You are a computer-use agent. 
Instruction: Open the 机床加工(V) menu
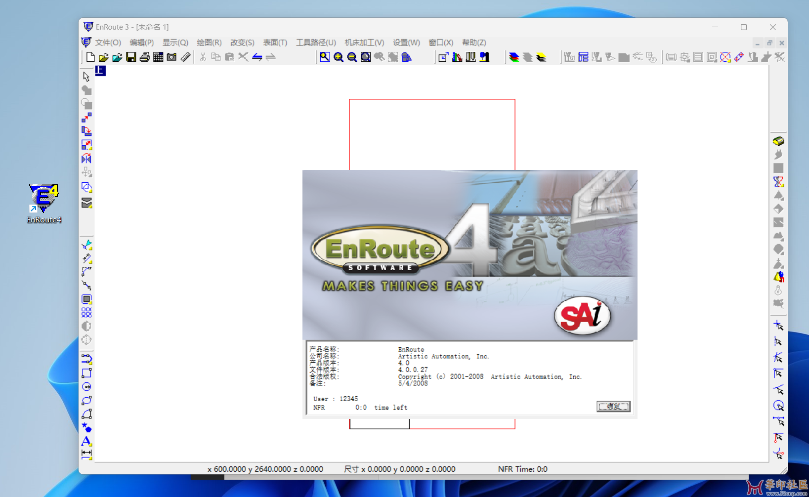click(x=364, y=42)
